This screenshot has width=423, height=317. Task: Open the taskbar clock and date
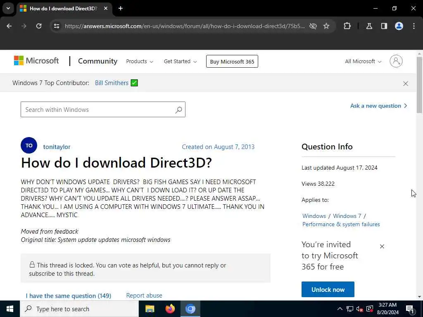point(387,309)
